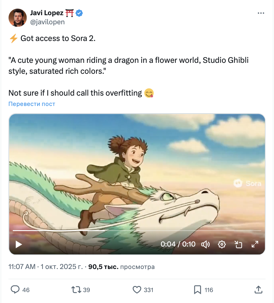Click the blue verified badge
The width and height of the screenshot is (274, 303).
tap(79, 13)
